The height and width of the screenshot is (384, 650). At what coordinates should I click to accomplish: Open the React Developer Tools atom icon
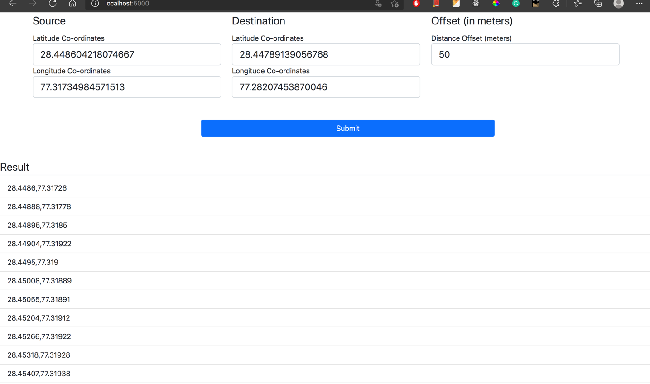476,4
